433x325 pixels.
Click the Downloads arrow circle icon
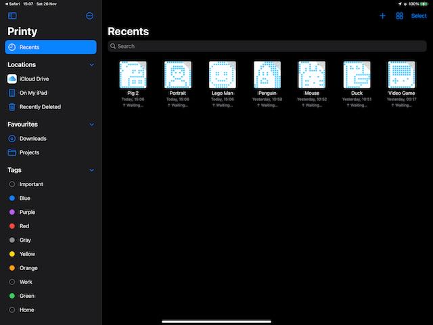(x=12, y=138)
